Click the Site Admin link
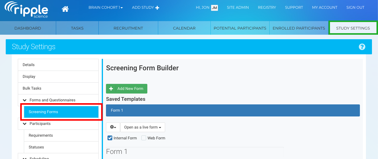Viewport: 378px width, 159px height. (x=238, y=8)
